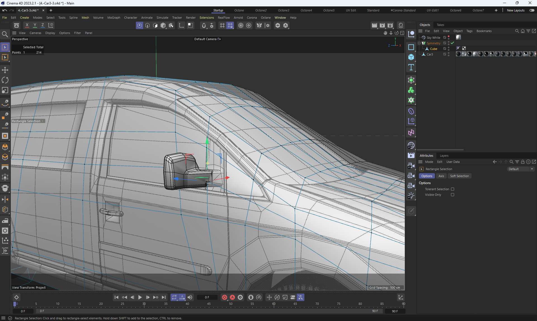
Task: Open the MoGraph menu
Action: pyautogui.click(x=114, y=18)
